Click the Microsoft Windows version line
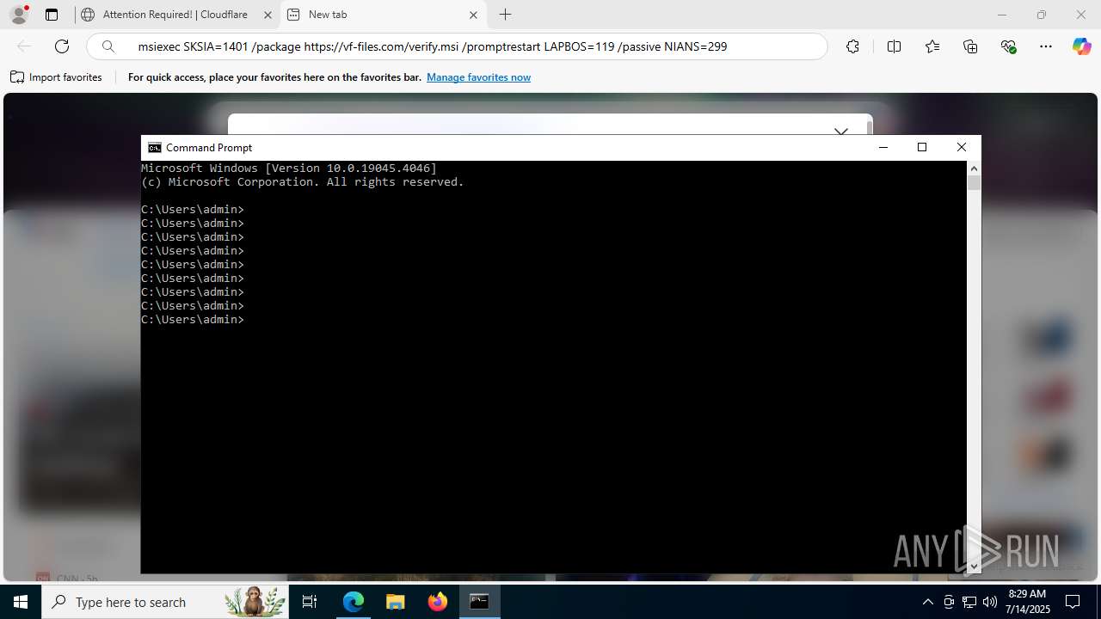 pyautogui.click(x=289, y=169)
